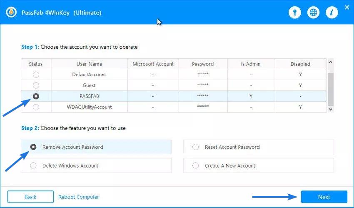Select the DefaultAccount radio button
This screenshot has height=208, width=354.
pos(36,75)
